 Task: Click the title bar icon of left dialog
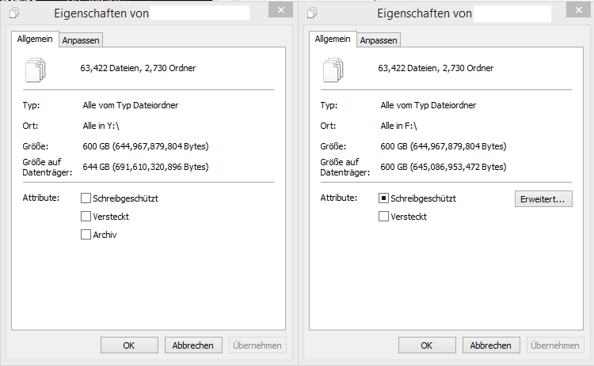tap(14, 13)
